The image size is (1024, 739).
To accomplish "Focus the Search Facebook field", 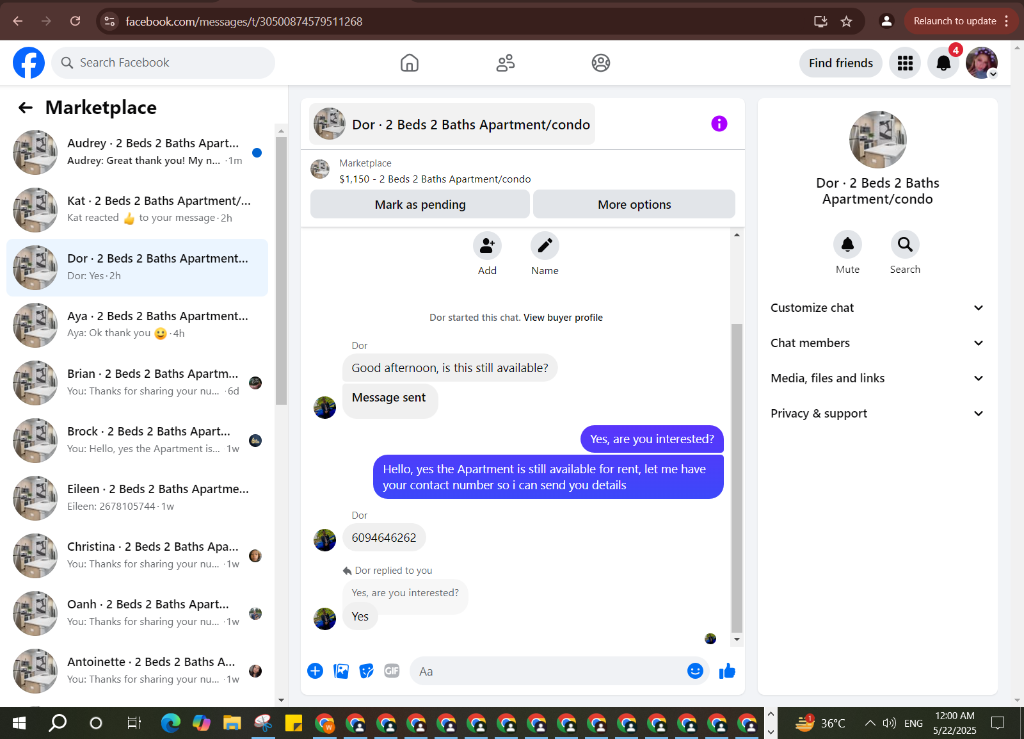I will (x=163, y=63).
